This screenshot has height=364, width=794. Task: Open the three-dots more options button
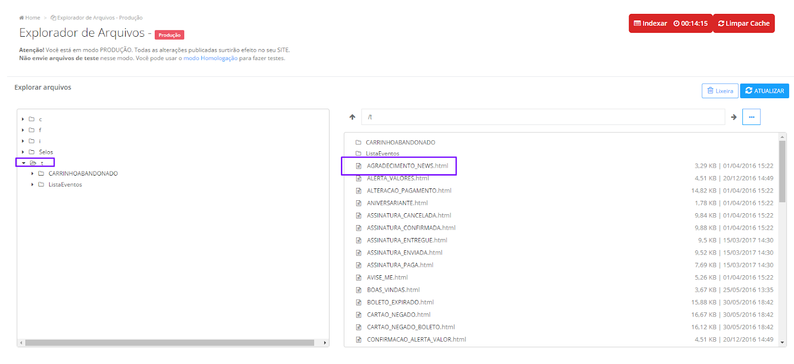pos(751,117)
